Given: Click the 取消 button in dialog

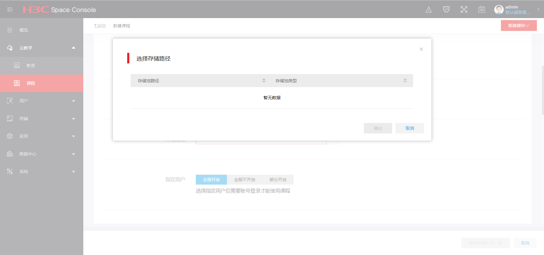Looking at the screenshot, I should coord(410,128).
